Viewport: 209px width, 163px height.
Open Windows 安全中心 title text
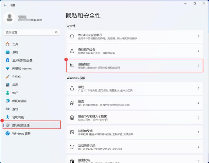click(x=90, y=35)
